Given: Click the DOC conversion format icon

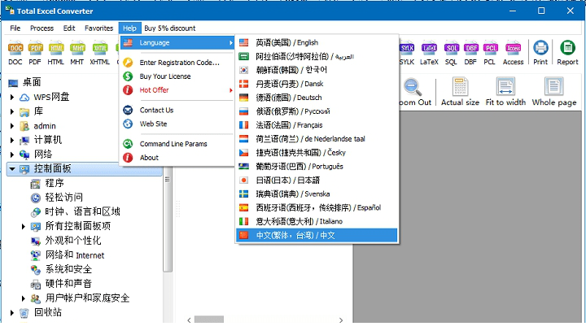Looking at the screenshot, I should pos(15,53).
